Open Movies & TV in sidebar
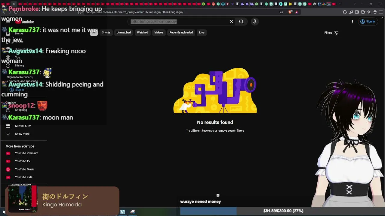The height and width of the screenshot is (216, 385). click(x=23, y=126)
